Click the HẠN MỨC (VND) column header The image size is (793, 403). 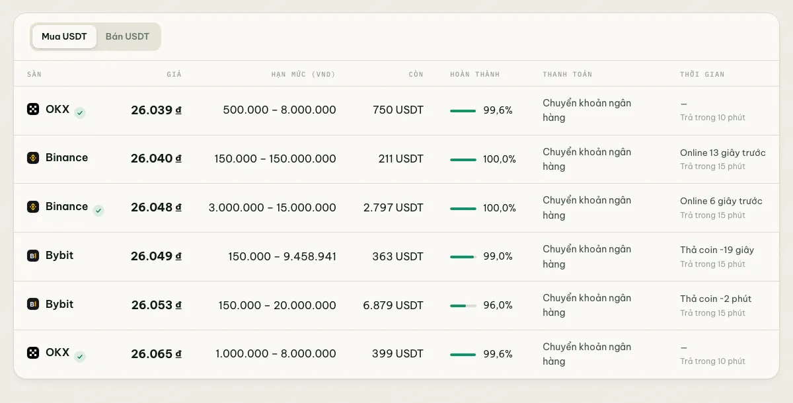303,74
